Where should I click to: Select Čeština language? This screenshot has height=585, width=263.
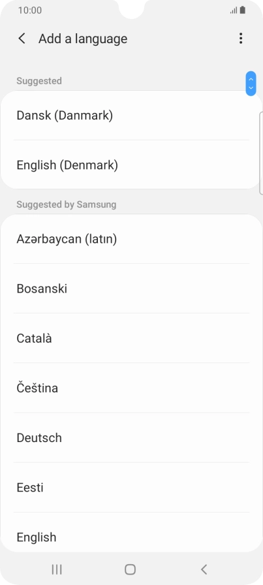(x=131, y=388)
